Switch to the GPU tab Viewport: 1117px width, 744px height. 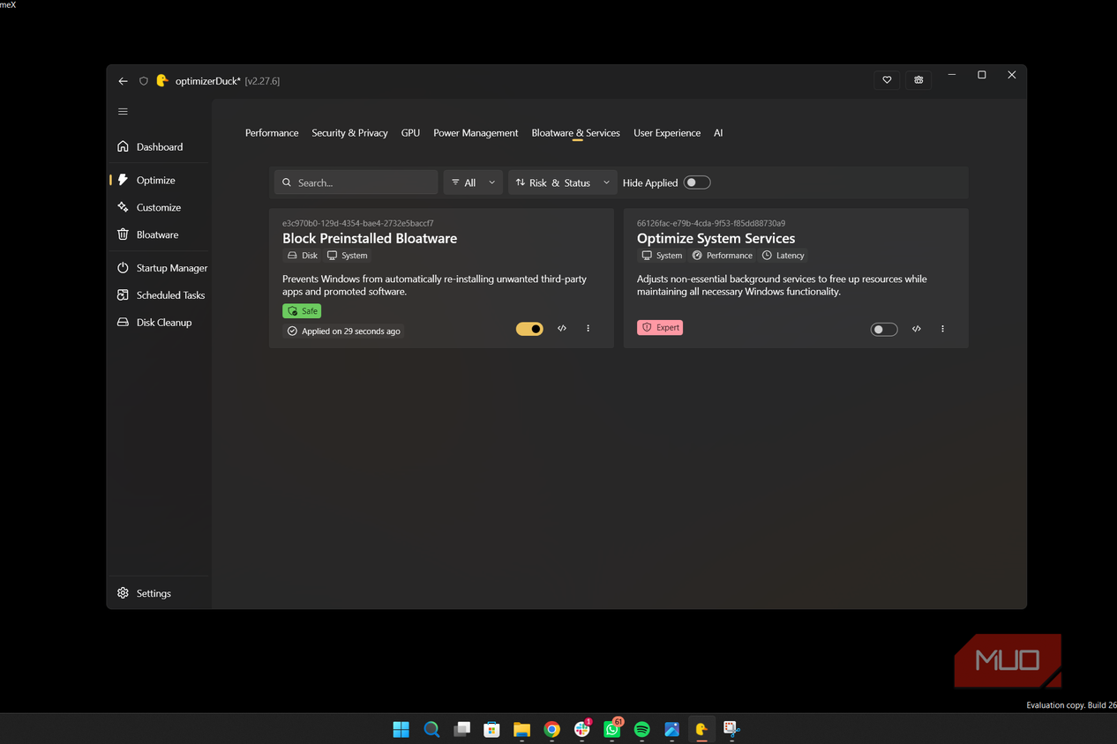pos(410,133)
